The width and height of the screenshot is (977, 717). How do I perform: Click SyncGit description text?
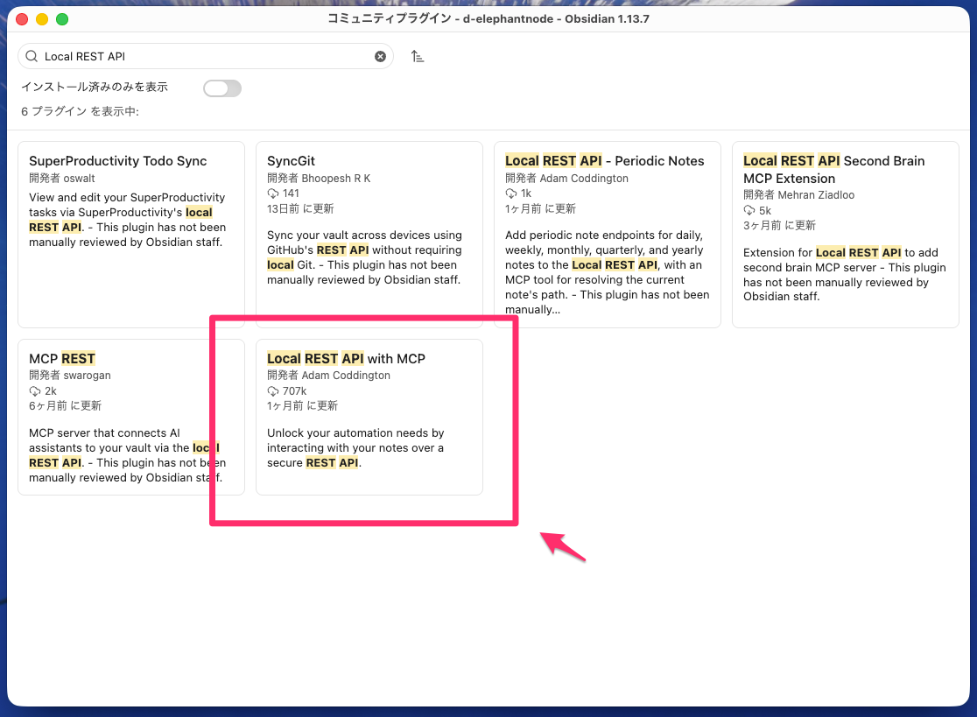point(364,257)
